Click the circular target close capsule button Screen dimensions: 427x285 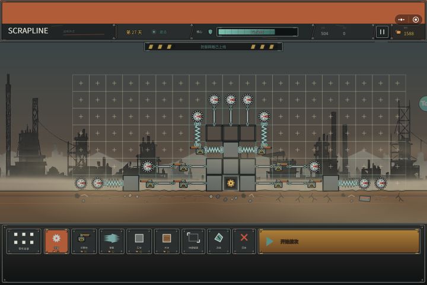[416, 20]
